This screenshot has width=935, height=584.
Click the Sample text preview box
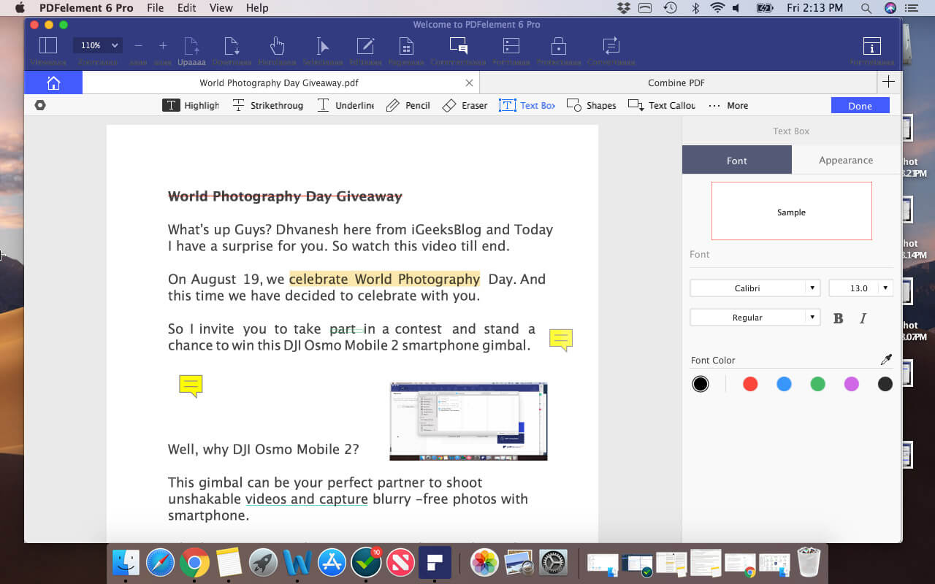791,211
